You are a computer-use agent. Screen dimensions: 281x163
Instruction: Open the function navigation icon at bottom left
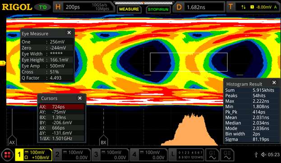coord(7,155)
